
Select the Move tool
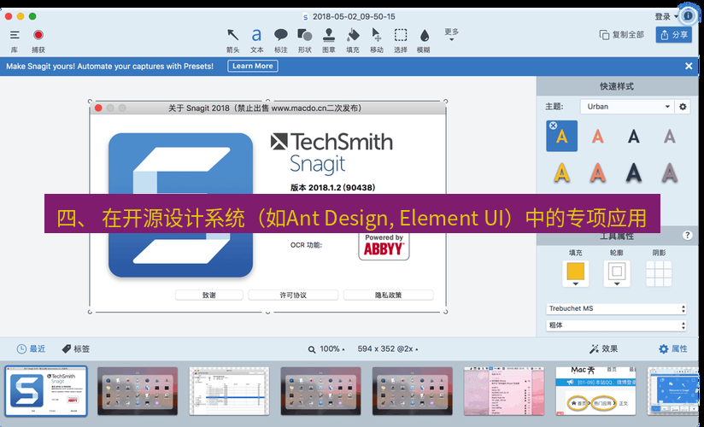(376, 35)
